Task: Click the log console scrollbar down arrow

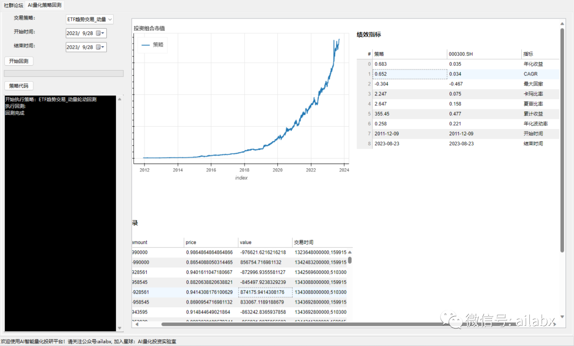Action: (x=120, y=328)
